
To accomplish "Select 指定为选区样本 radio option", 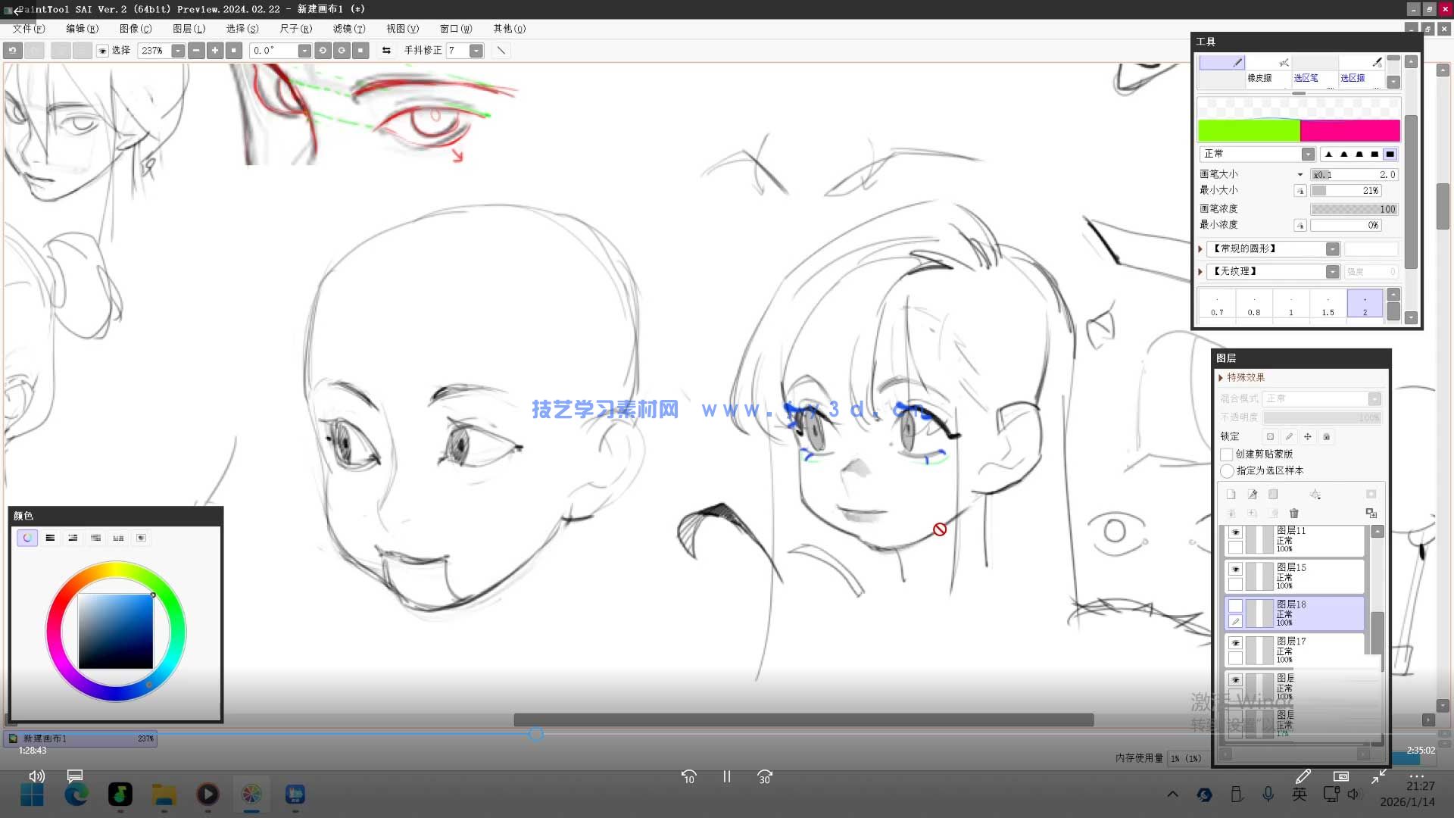I will pos(1227,471).
